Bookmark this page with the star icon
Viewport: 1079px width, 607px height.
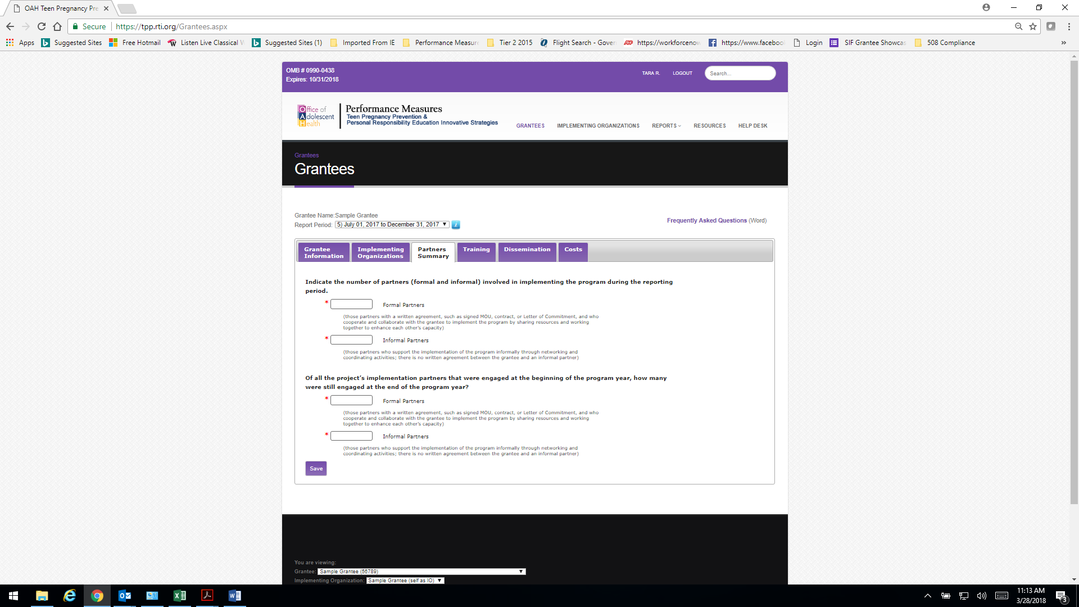tap(1033, 26)
